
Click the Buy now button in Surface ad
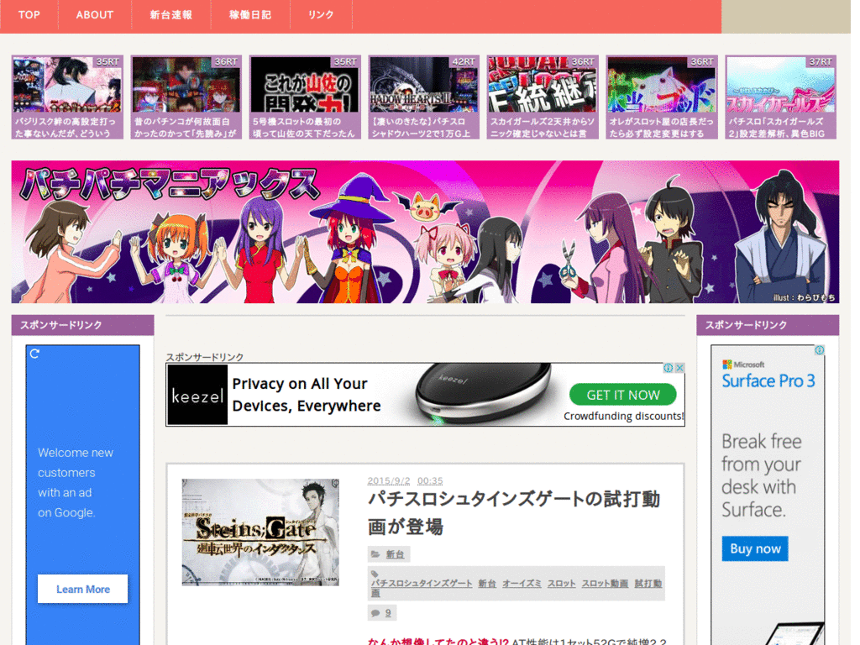(755, 548)
